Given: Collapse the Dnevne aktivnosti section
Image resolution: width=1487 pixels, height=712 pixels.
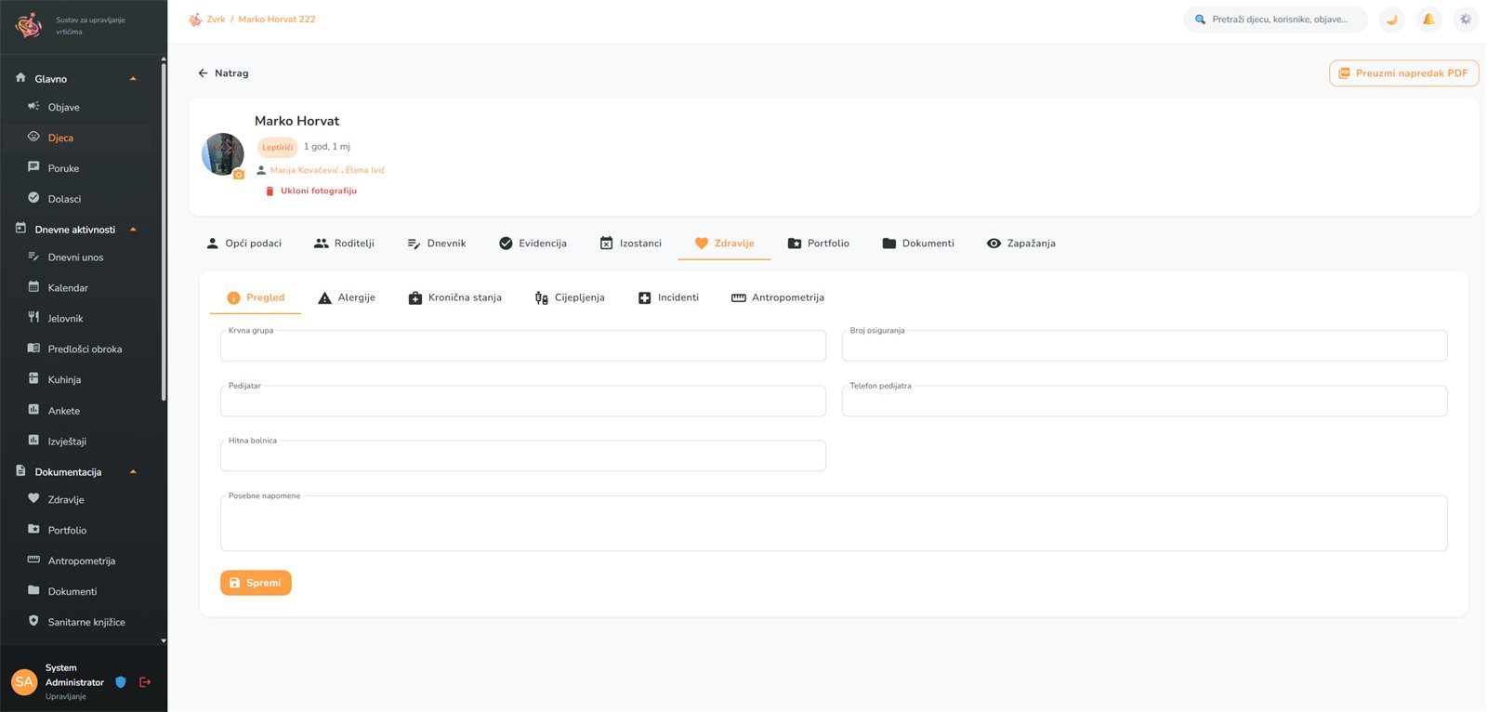Looking at the screenshot, I should click(133, 230).
